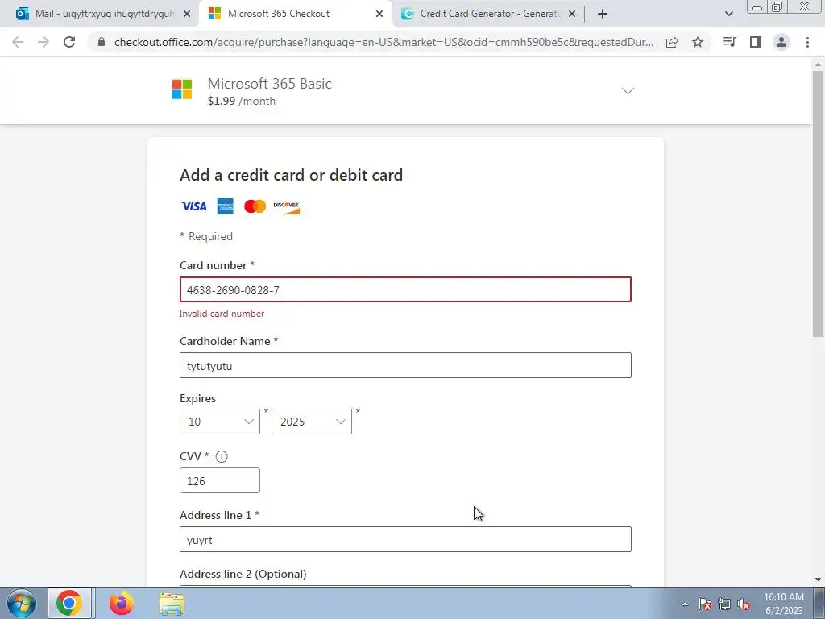This screenshot has width=825, height=619.
Task: Open Firefox from the taskbar
Action: 122,604
